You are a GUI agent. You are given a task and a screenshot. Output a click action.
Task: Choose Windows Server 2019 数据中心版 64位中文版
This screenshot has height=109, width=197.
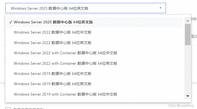pyautogui.click(x=95, y=74)
